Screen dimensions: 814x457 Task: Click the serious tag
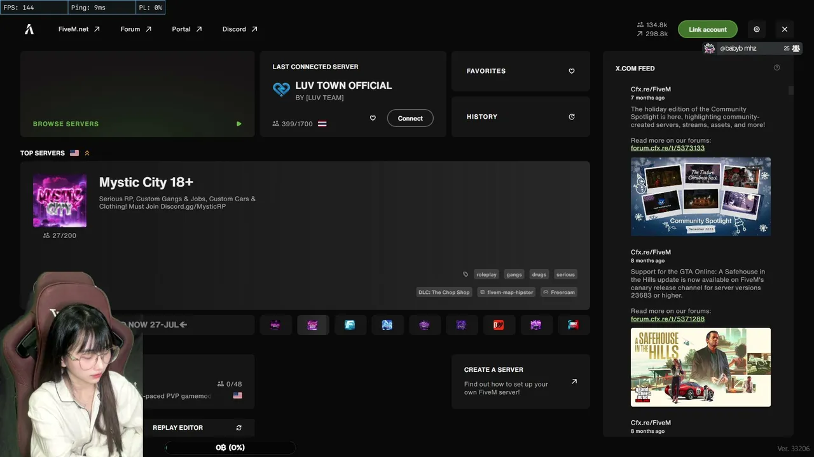tap(565, 274)
